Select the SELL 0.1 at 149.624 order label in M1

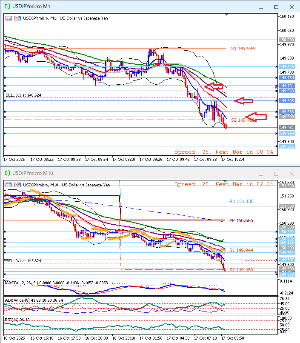(23, 95)
